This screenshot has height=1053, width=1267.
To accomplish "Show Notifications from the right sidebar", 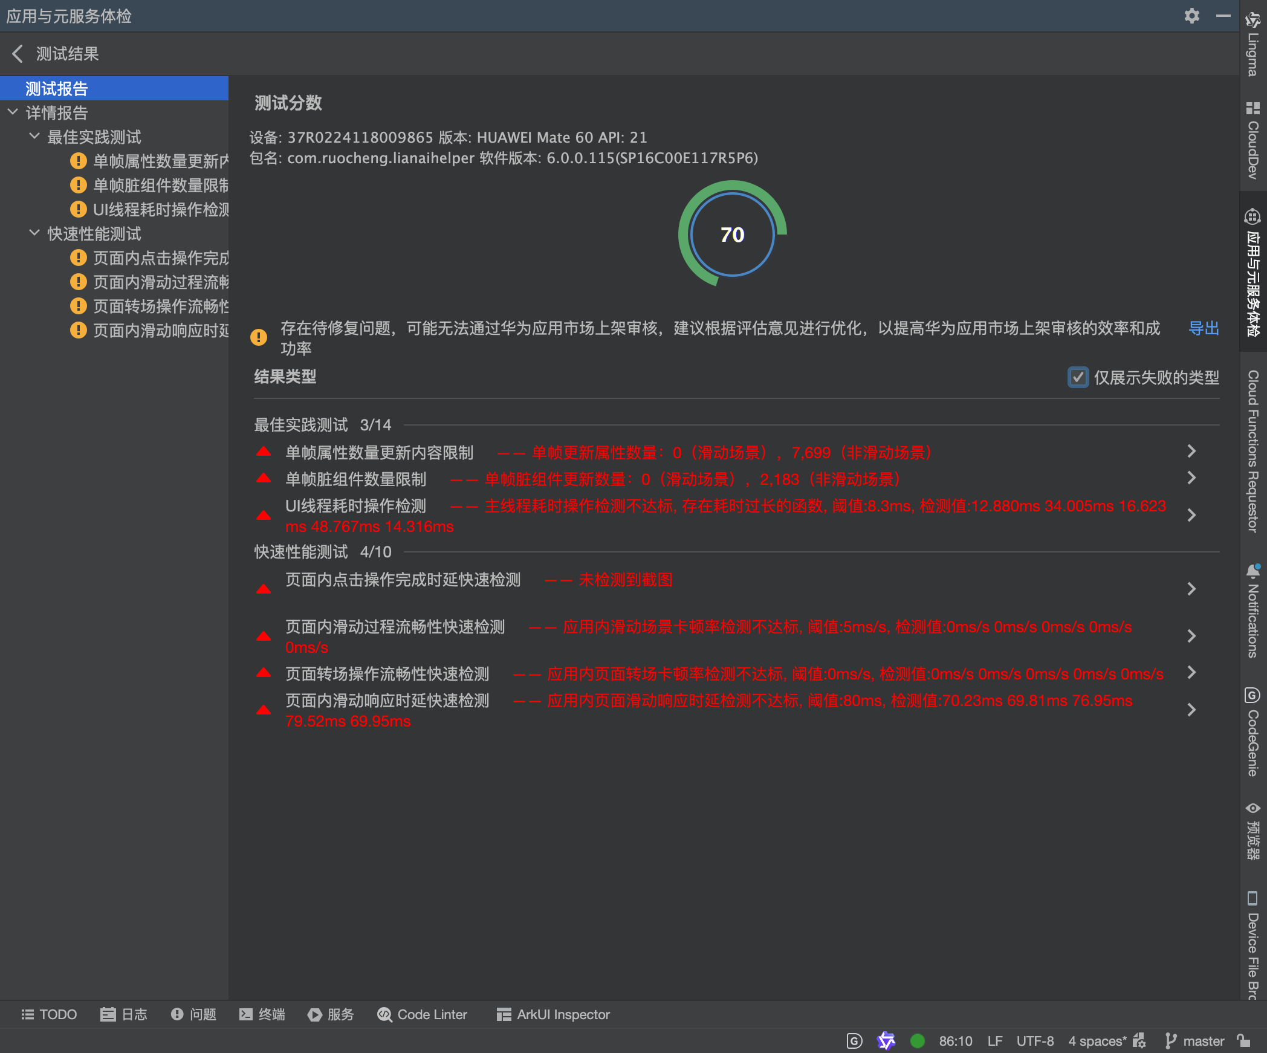I will [1252, 611].
